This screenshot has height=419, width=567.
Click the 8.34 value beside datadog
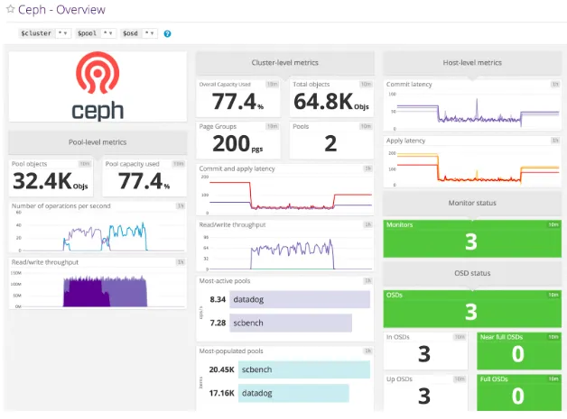pyautogui.click(x=218, y=299)
